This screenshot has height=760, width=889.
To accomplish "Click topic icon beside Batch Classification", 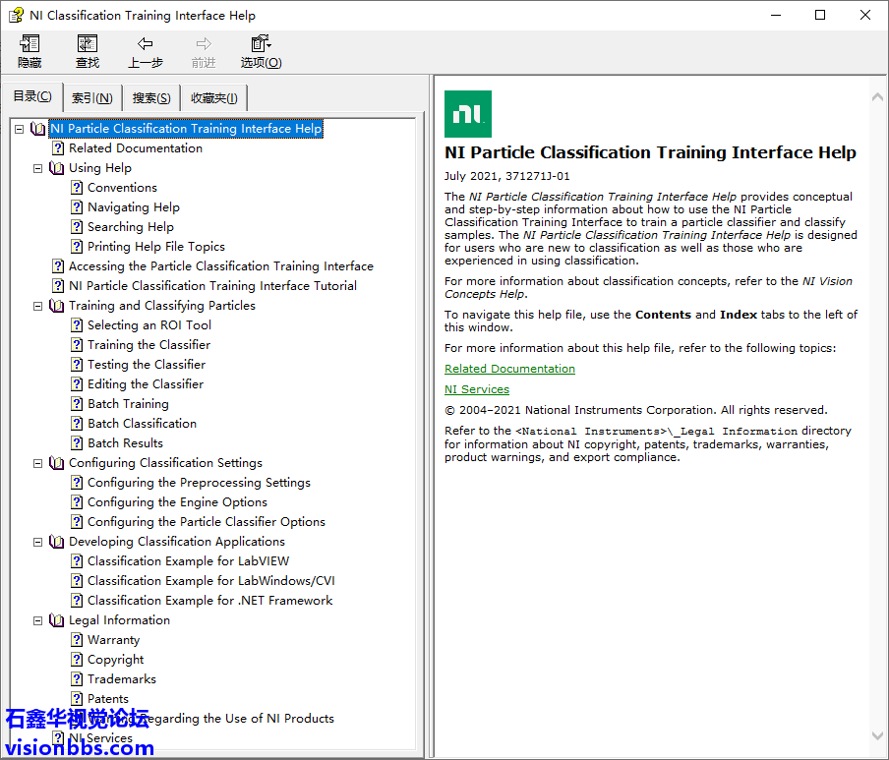I will 77,424.
